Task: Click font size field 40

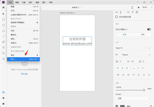Action: (x=118, y=55)
